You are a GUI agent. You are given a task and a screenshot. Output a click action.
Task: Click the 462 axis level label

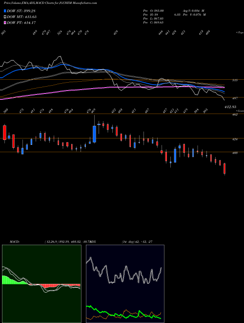click(235, 115)
